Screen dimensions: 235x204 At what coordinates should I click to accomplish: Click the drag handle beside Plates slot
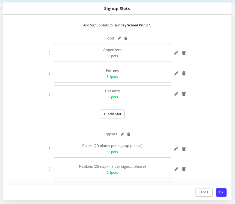click(x=50, y=149)
